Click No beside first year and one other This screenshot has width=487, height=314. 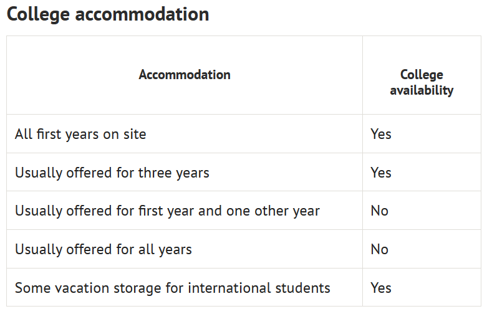379,211
